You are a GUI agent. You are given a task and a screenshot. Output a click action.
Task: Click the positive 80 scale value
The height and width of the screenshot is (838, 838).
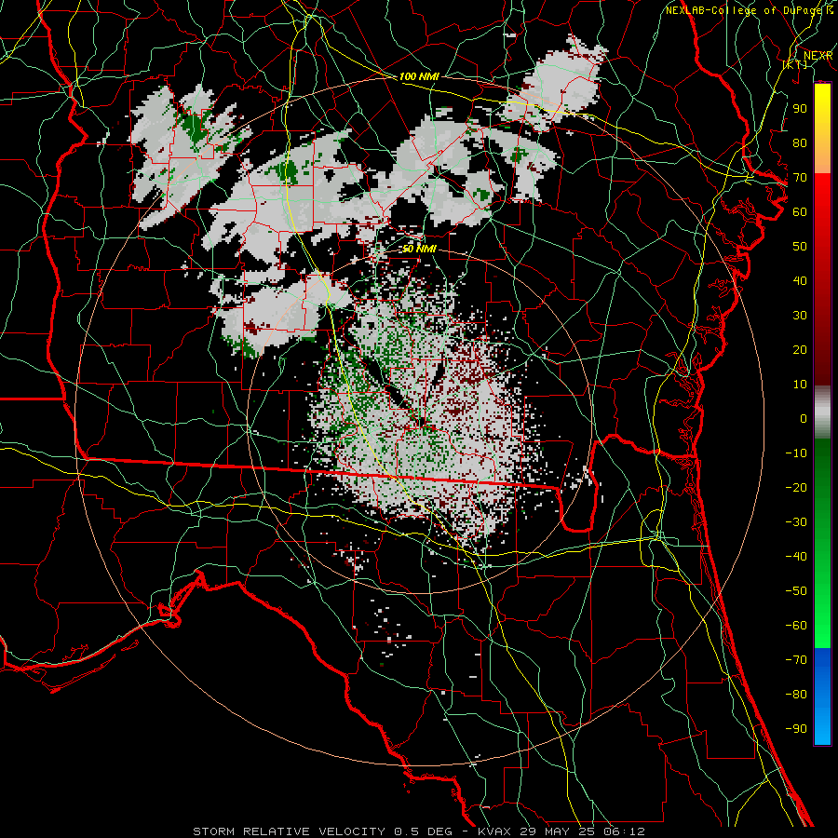(800, 143)
